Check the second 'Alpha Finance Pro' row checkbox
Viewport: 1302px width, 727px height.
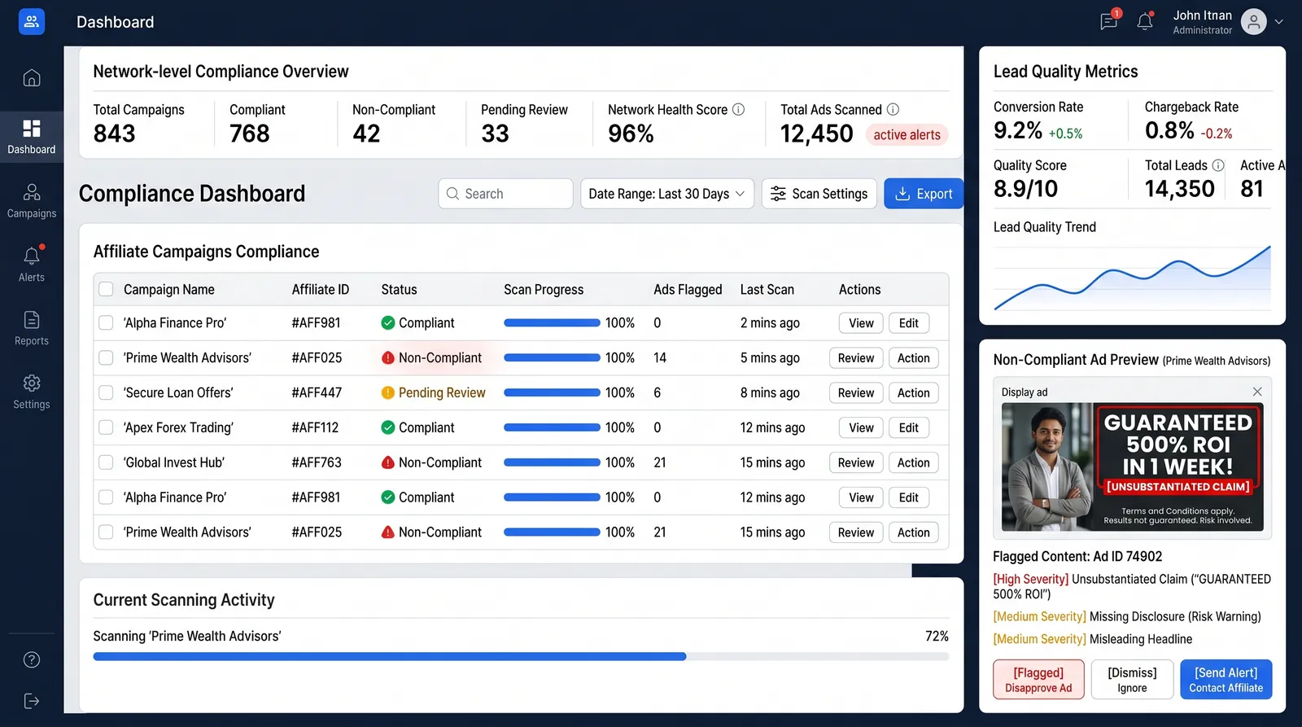(106, 497)
